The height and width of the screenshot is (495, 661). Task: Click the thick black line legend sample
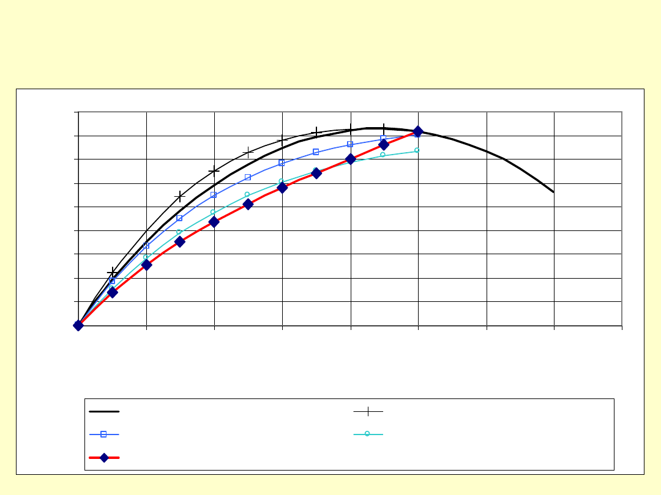104,412
